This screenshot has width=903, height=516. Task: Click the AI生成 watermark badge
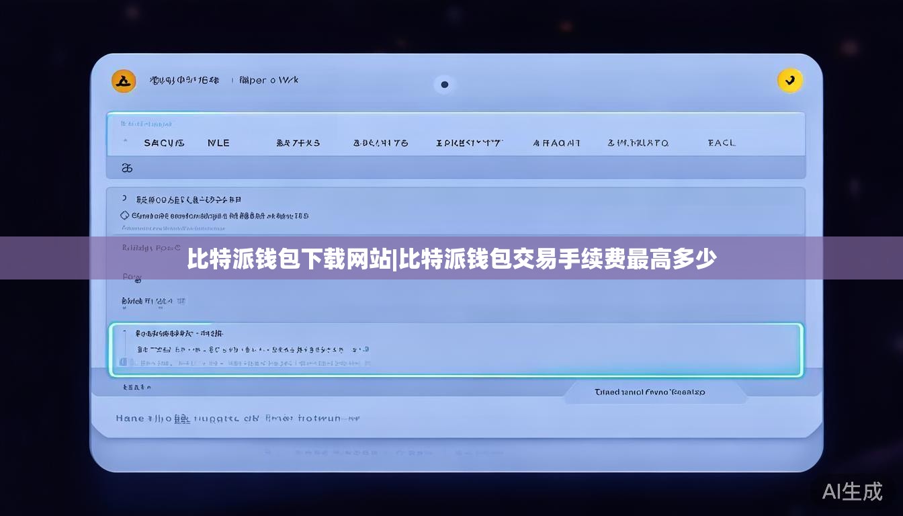pos(852,491)
